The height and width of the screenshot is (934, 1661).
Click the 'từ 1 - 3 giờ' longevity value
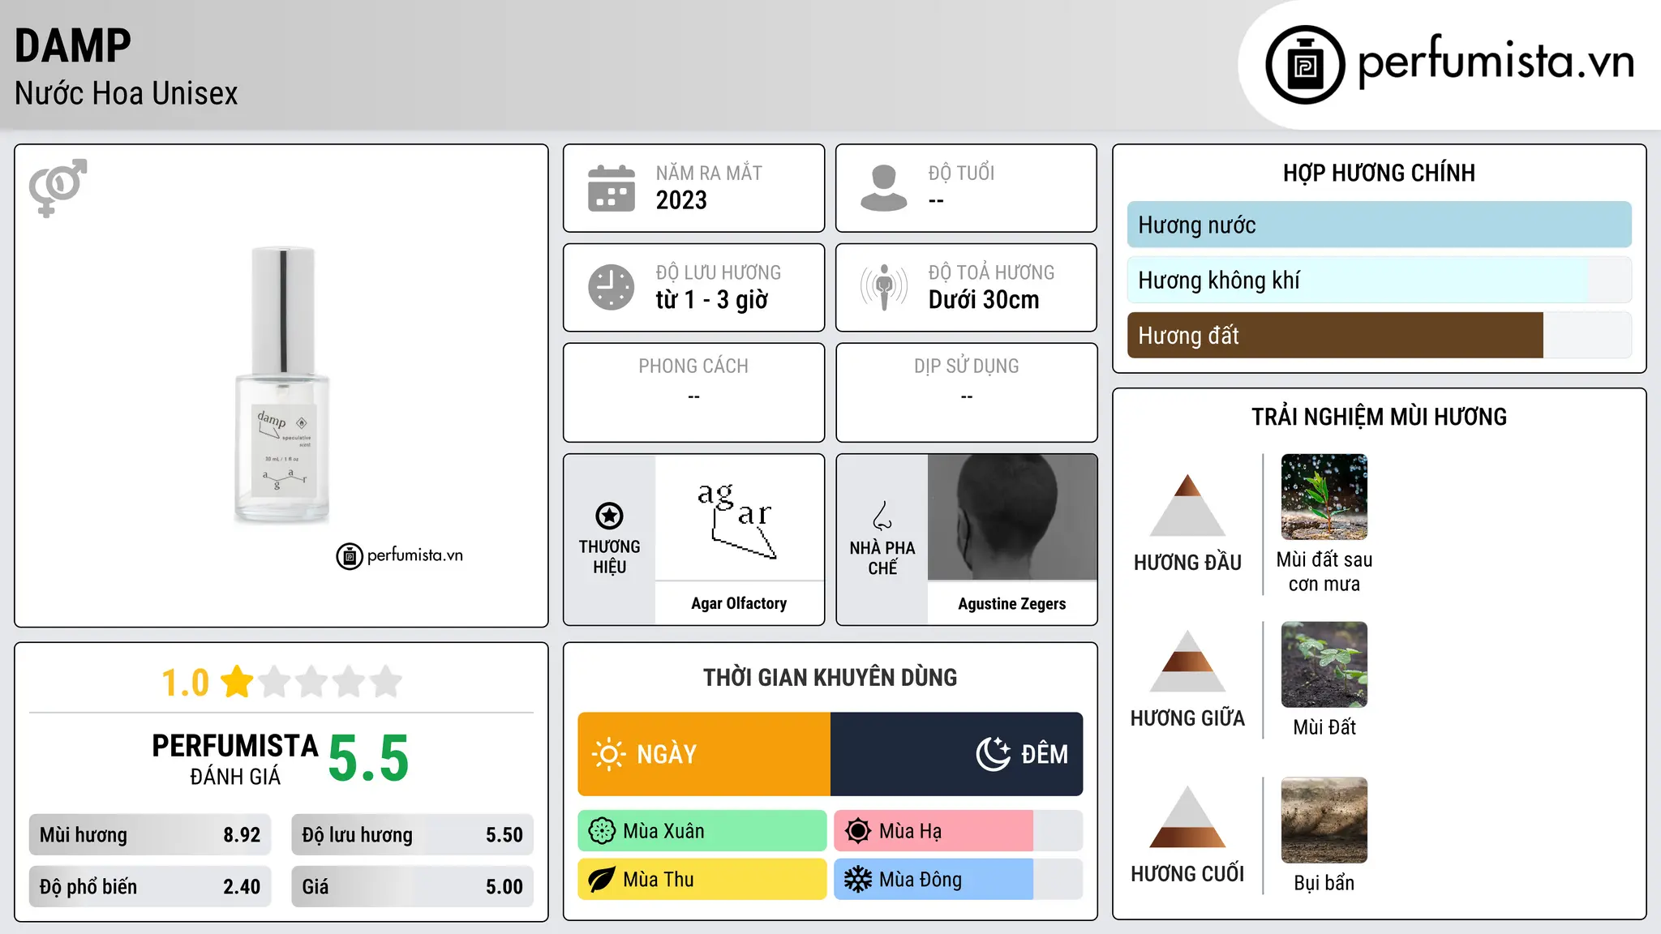712,300
